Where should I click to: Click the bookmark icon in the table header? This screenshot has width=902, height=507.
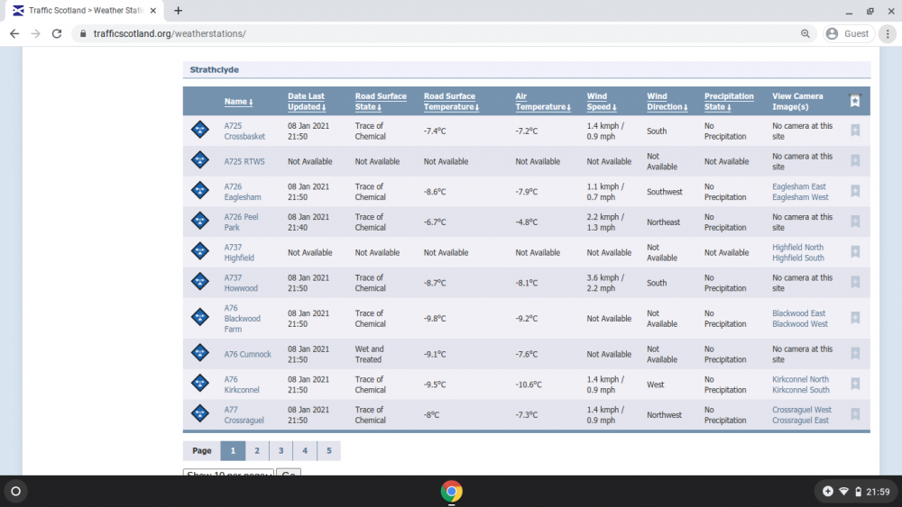(x=855, y=101)
